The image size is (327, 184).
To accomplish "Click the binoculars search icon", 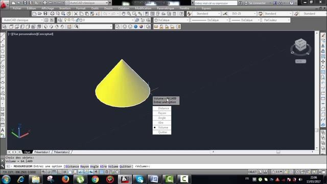I will coord(240,3).
